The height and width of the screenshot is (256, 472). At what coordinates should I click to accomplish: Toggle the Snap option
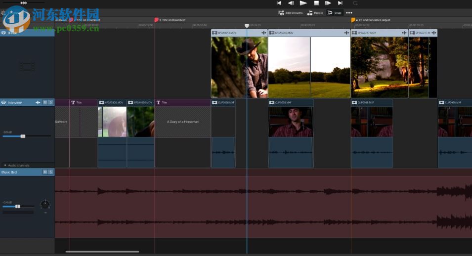pos(335,13)
